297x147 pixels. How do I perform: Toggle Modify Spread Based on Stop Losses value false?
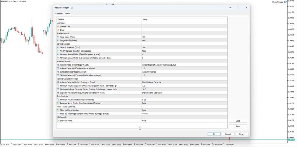[184, 51]
